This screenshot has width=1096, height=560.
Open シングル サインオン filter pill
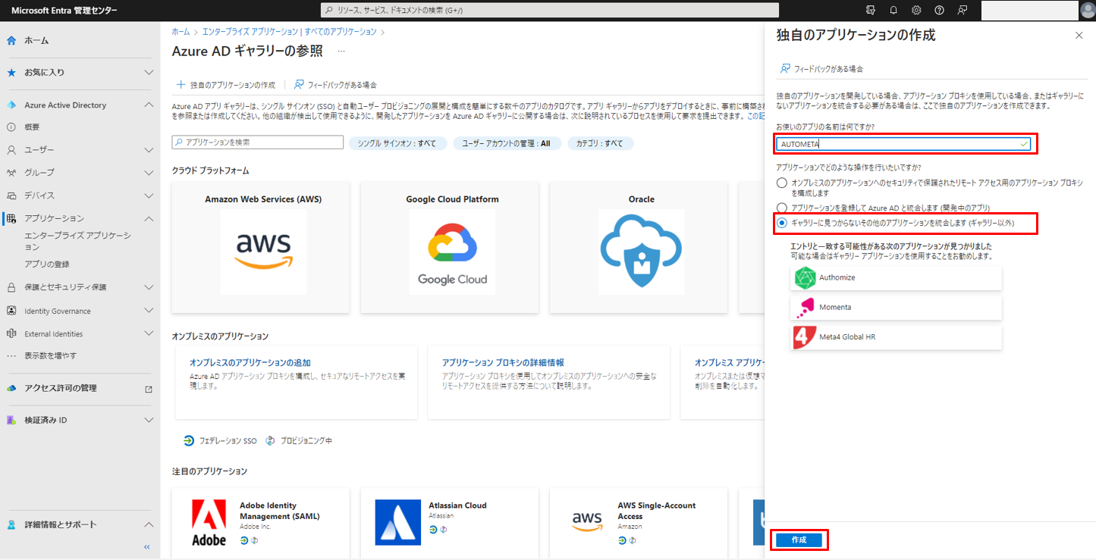pos(397,143)
